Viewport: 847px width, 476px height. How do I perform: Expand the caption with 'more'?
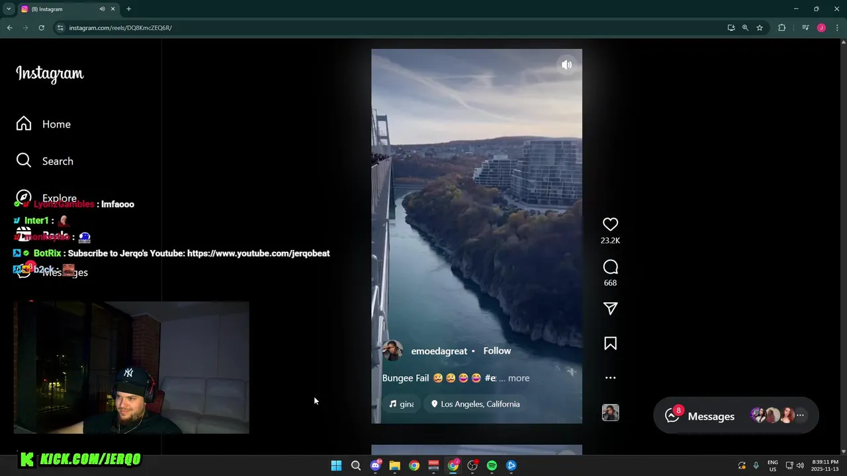click(518, 378)
